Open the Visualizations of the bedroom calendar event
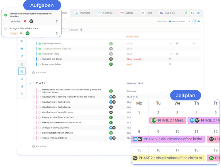 168,139
